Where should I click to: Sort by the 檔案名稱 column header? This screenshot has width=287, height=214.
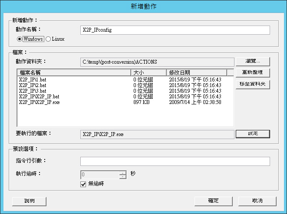[x=74, y=73]
